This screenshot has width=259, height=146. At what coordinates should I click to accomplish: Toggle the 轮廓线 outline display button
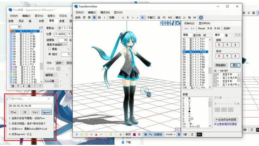(158, 135)
